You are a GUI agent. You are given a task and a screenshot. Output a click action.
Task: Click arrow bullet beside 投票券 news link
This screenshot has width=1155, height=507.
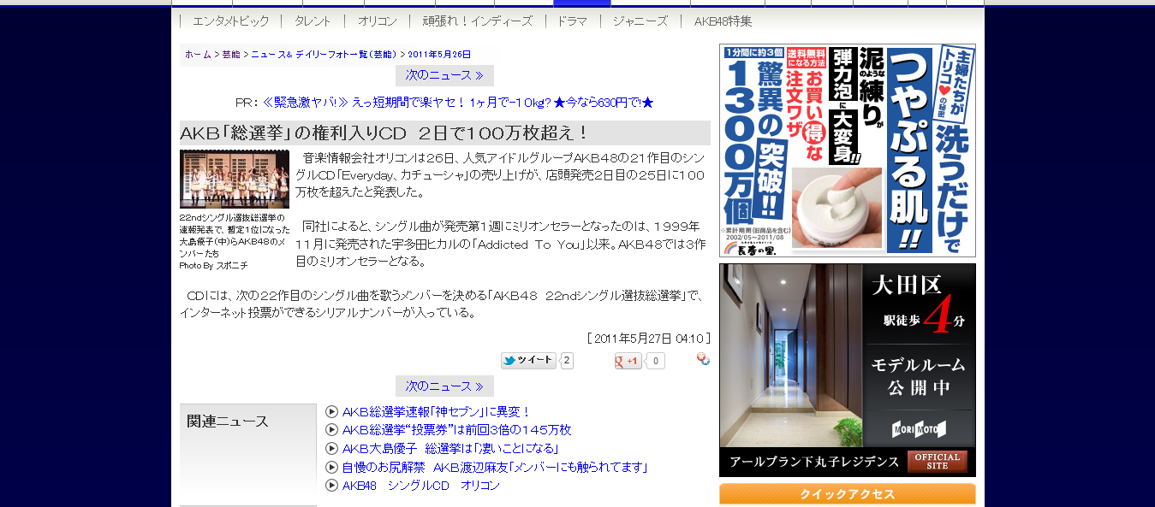(332, 430)
